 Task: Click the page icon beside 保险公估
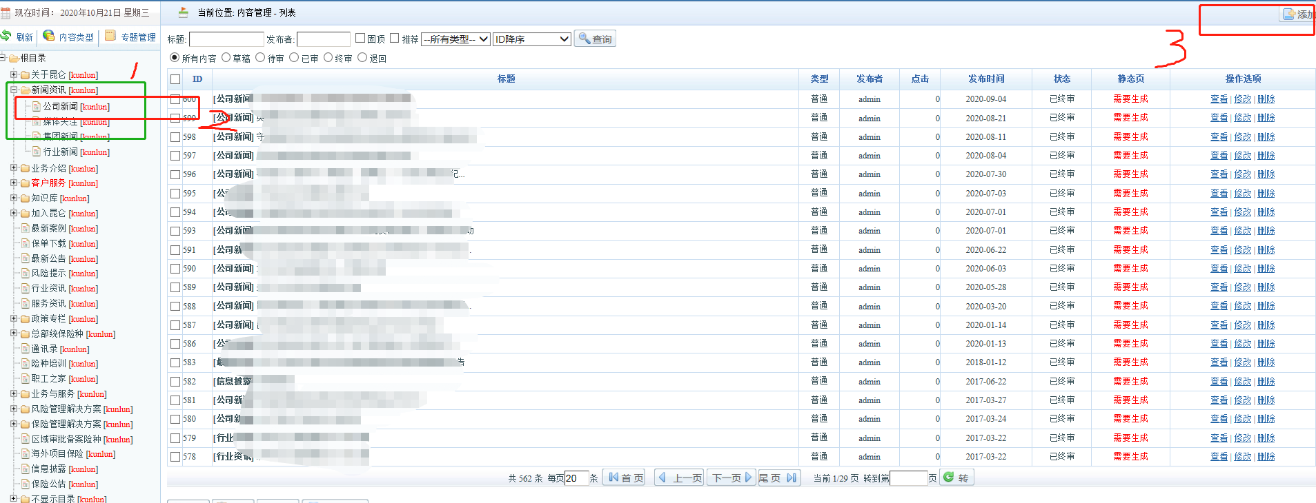pyautogui.click(x=25, y=484)
